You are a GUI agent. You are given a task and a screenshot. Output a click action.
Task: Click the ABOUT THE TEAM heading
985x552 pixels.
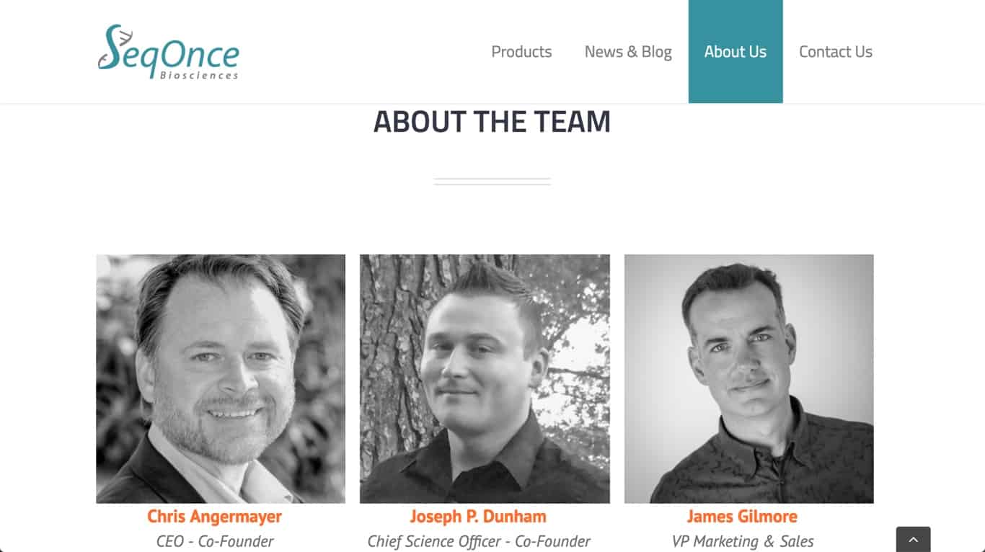pyautogui.click(x=492, y=122)
